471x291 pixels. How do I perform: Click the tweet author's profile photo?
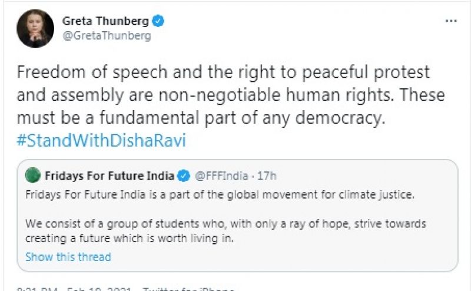(x=35, y=29)
